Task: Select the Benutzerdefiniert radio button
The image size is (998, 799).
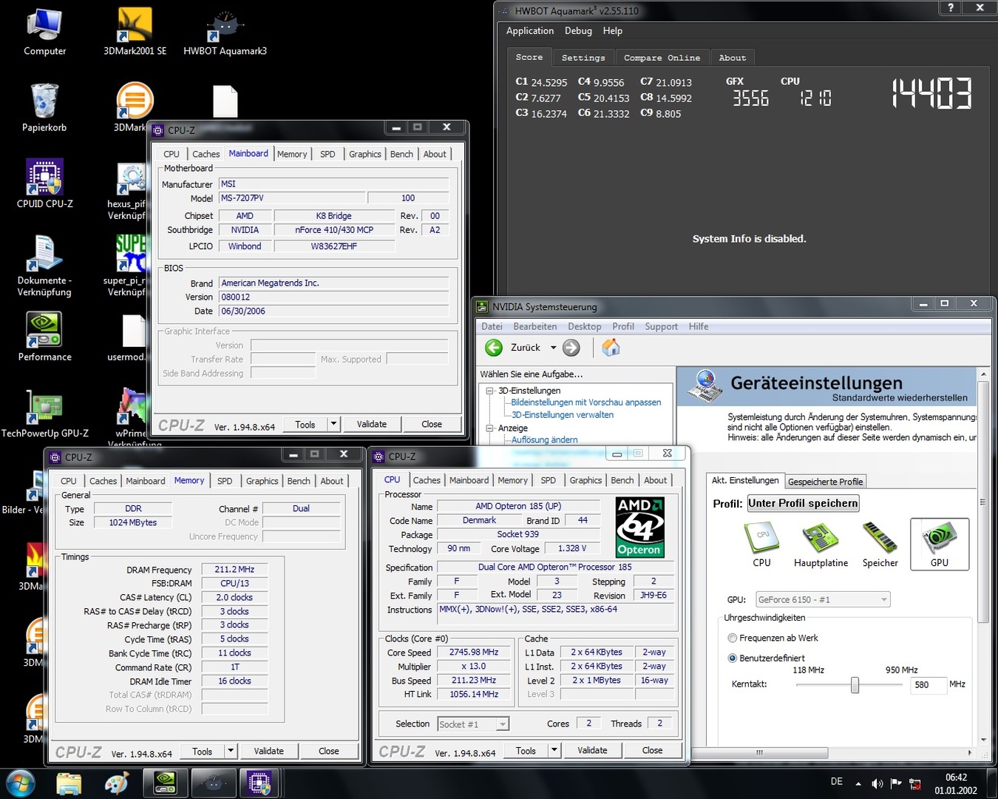Action: [x=733, y=658]
